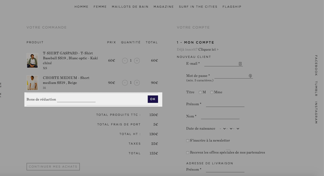Increase T-Shirt Gaspard quantity with plus icon
This screenshot has height=176, width=324.
click(137, 61)
